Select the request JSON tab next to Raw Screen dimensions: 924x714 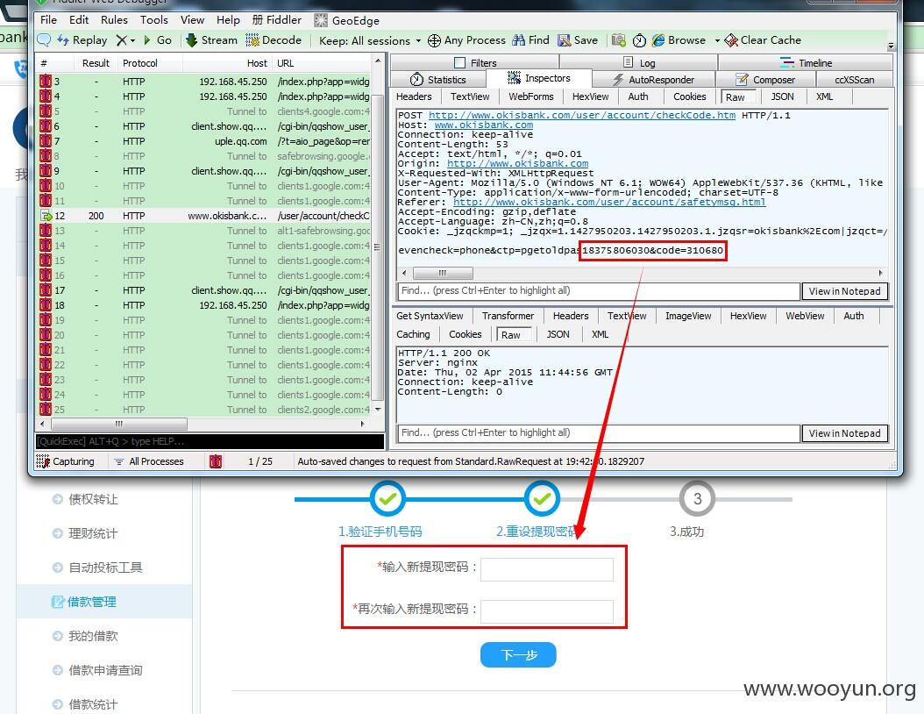(x=782, y=96)
